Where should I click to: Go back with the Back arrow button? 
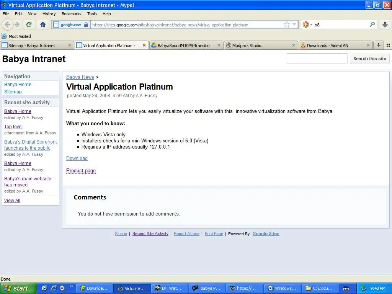pyautogui.click(x=8, y=24)
